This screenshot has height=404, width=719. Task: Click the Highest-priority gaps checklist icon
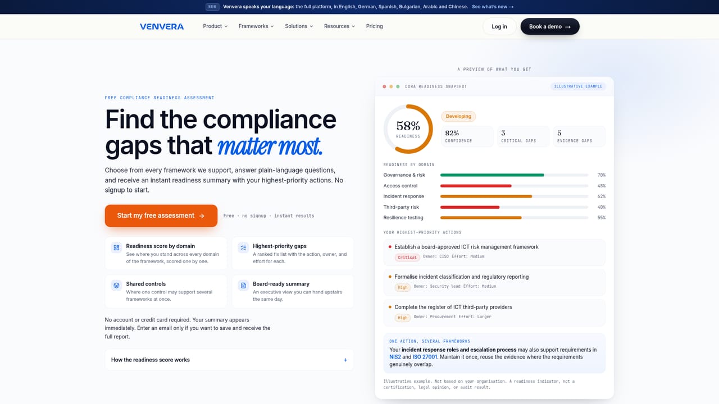tap(243, 247)
